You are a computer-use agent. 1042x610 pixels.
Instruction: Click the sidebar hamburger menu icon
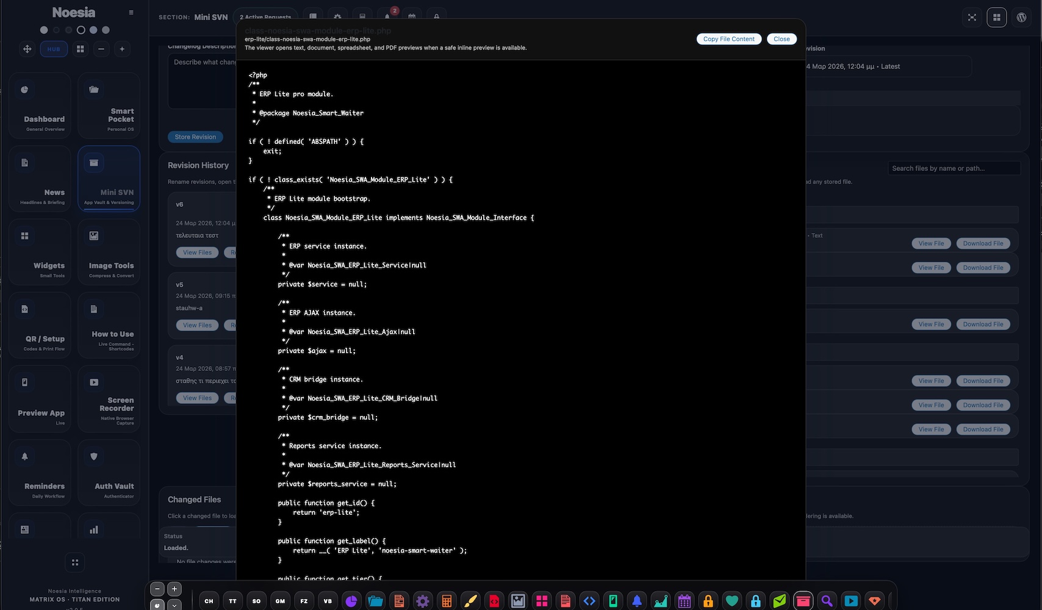pos(131,12)
